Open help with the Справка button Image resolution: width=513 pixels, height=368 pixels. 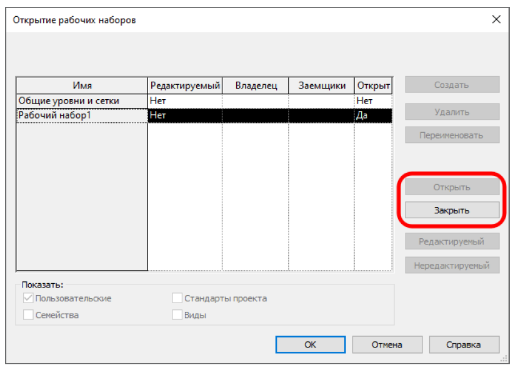click(x=463, y=344)
